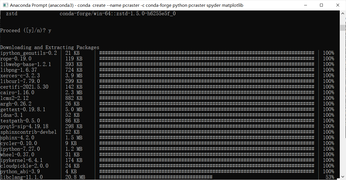Click the pyqt5-sip-4.19.18 package name

click(x=24, y=126)
